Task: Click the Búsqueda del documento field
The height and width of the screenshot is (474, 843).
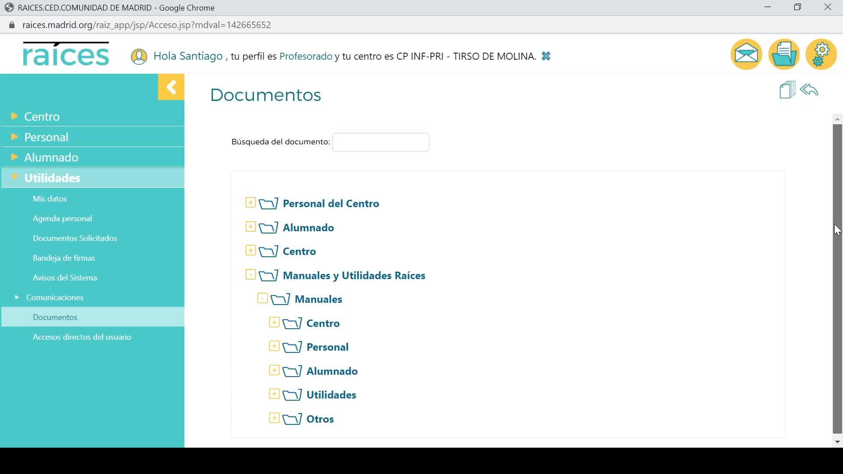Action: click(x=381, y=142)
